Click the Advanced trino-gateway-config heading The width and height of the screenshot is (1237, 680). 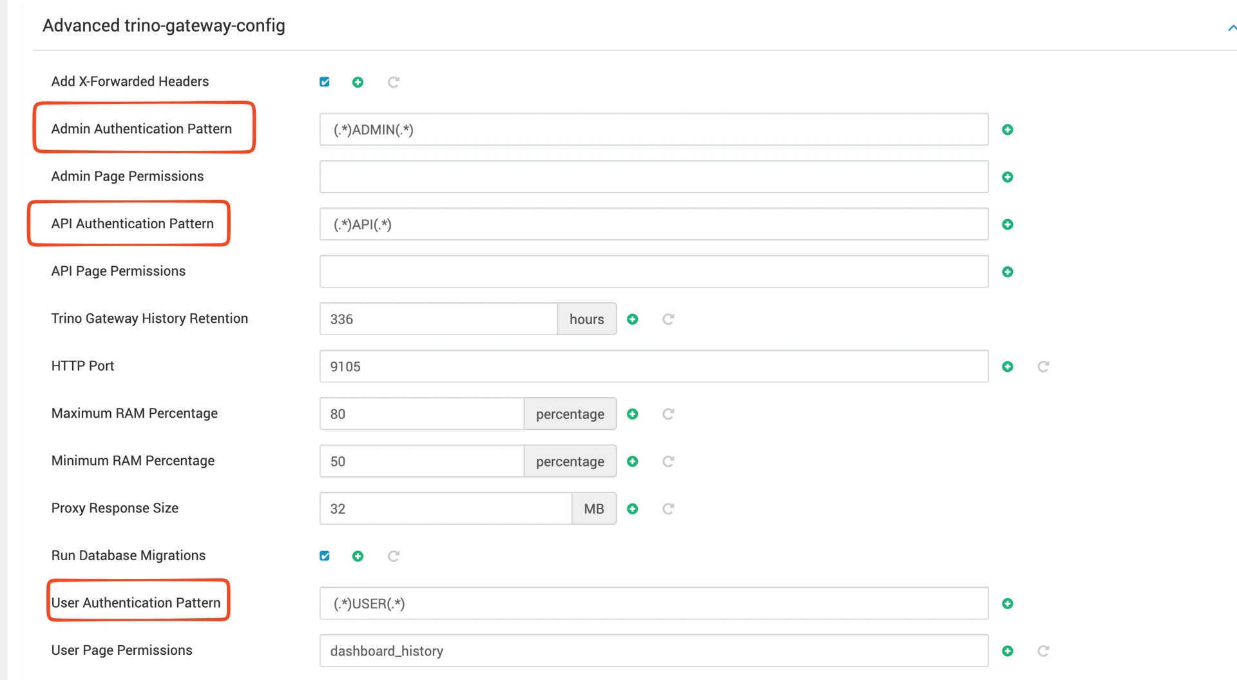click(x=164, y=26)
